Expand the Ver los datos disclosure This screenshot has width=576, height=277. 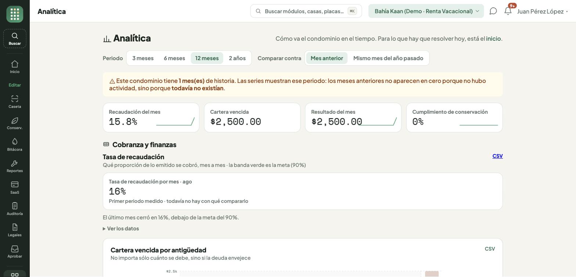point(121,229)
